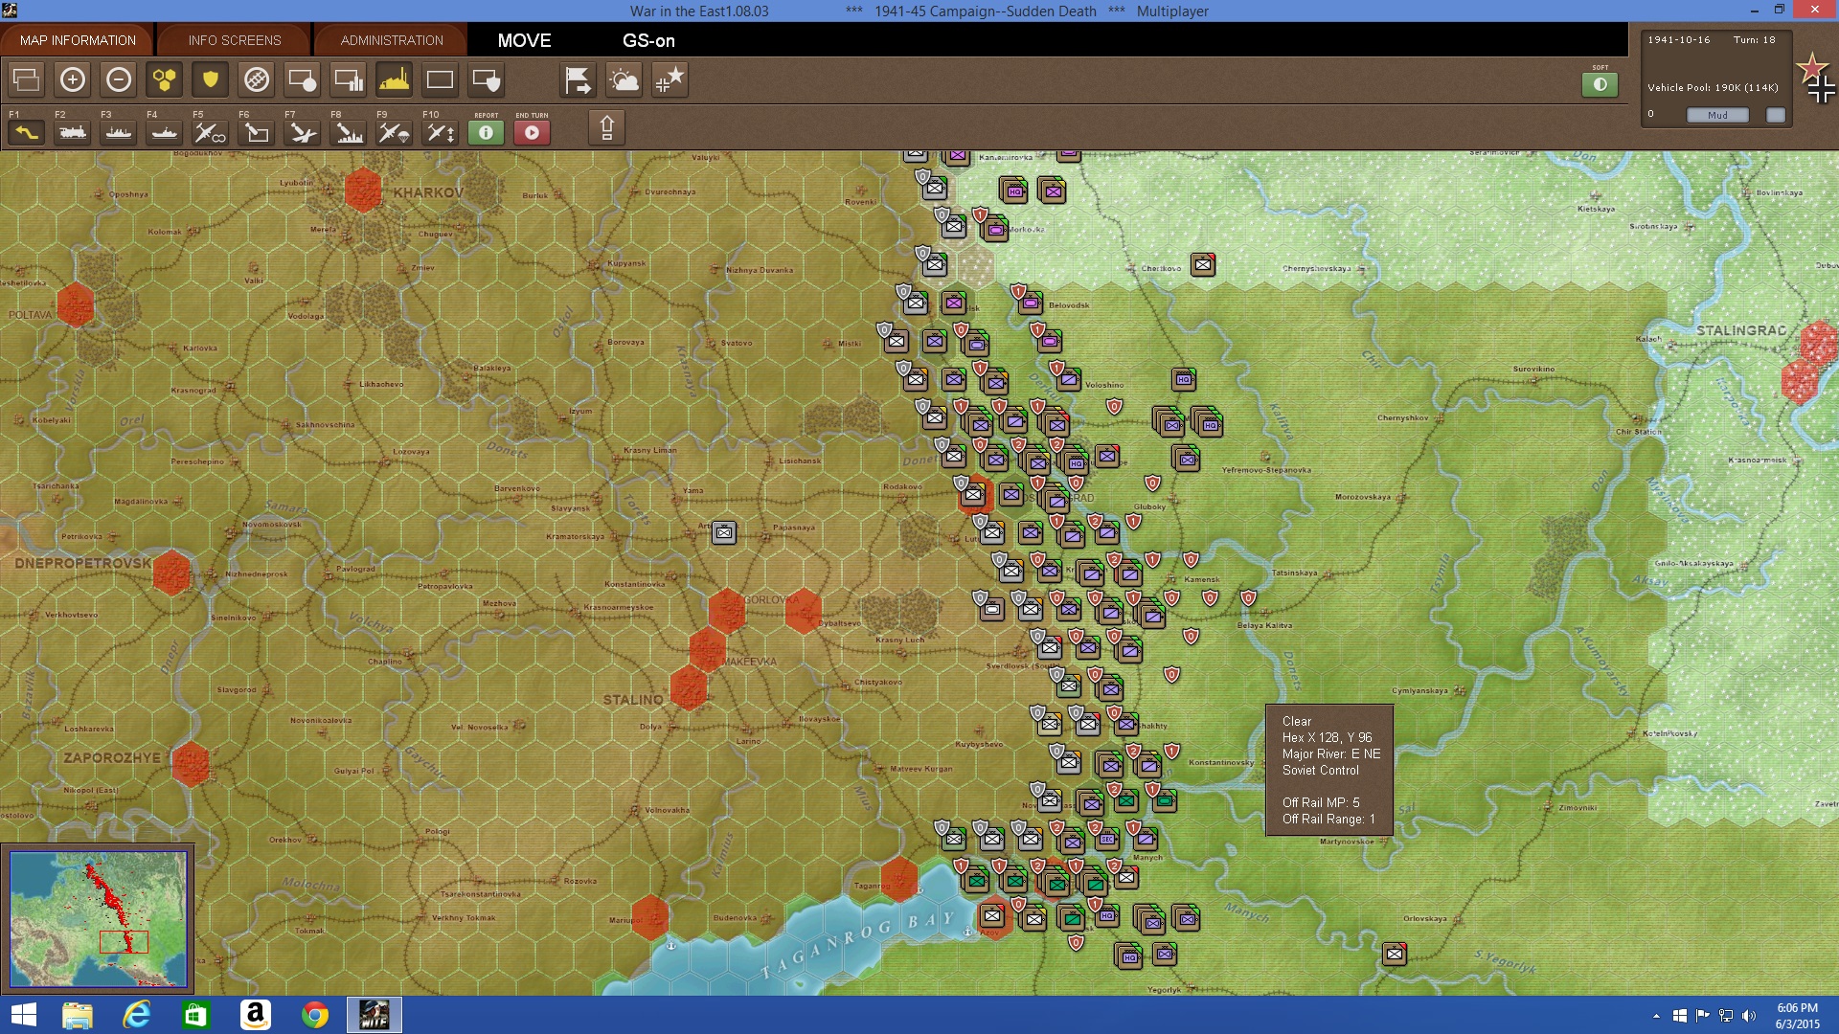Click the rectangle with circle overlay icon
The image size is (1839, 1034).
pyautogui.click(x=303, y=79)
